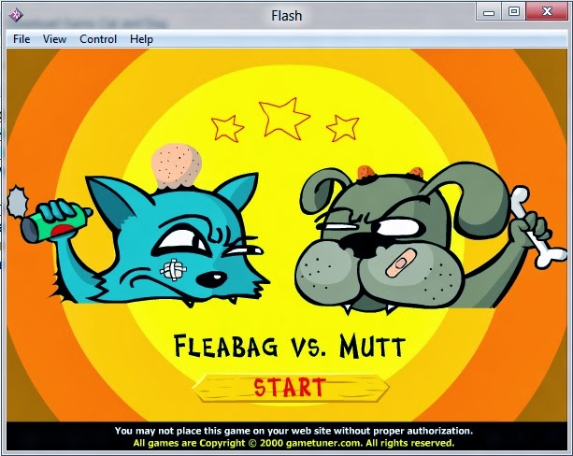Open the View menu
Viewport: 573px width, 456px height.
[x=54, y=39]
